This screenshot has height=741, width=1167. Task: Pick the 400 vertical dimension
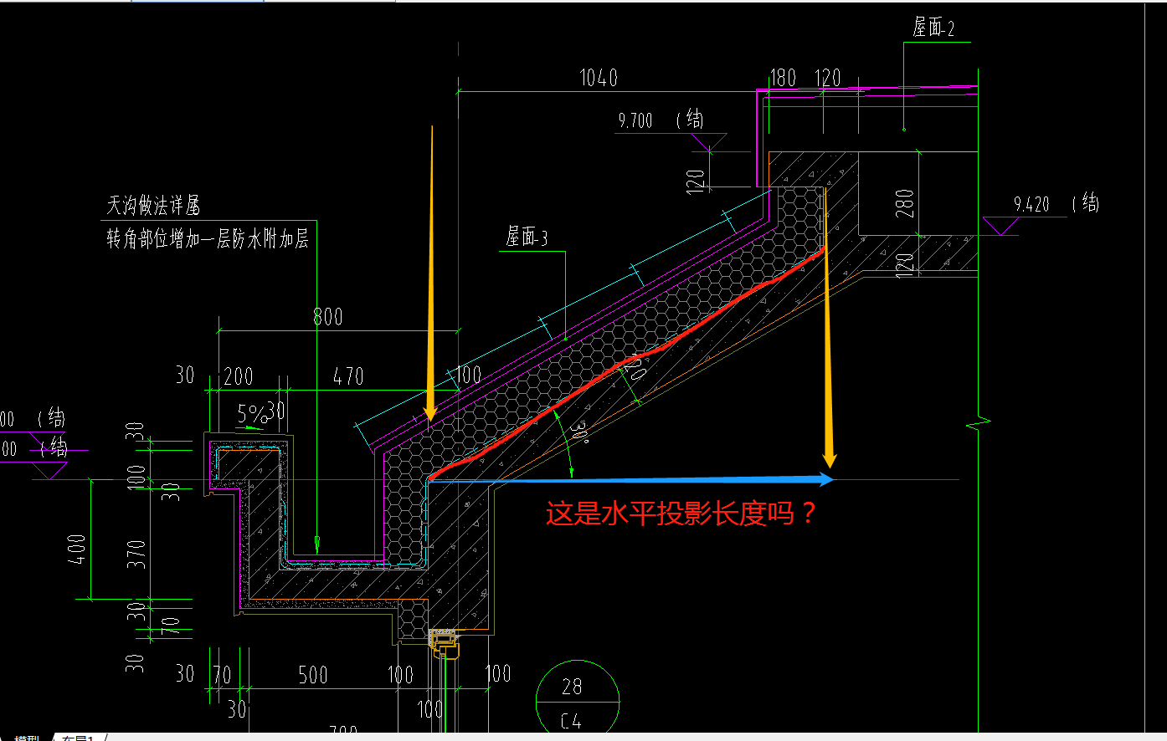[77, 549]
